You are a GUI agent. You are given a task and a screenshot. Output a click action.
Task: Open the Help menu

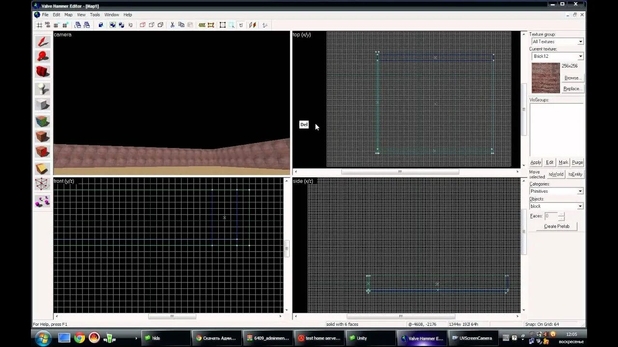[127, 14]
